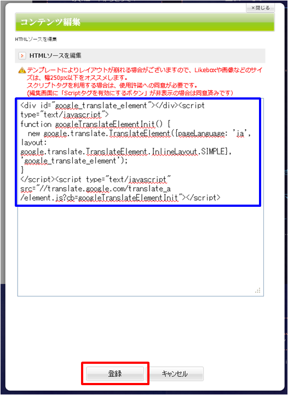
Task: Click the コンテンツ編集 header title
Action: click(50, 22)
